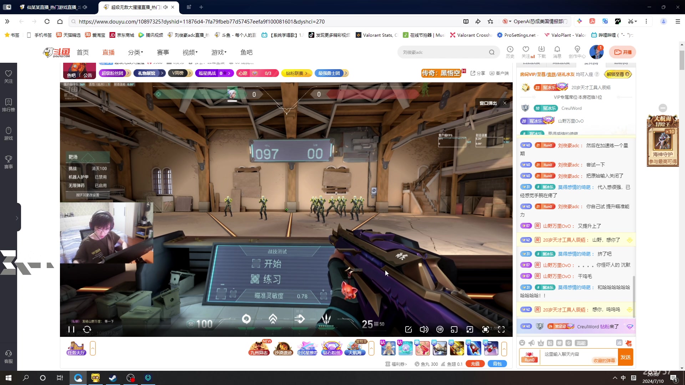Open the 历史 history clock icon
This screenshot has width=685, height=385.
(x=510, y=49)
